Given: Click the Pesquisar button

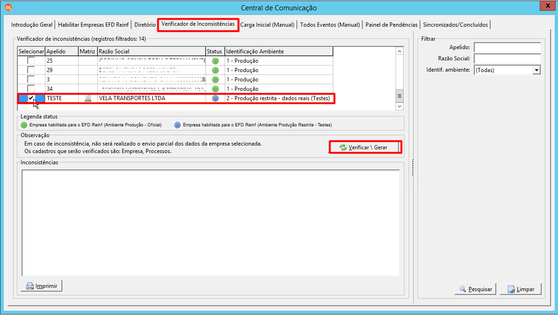Looking at the screenshot, I should (x=475, y=289).
